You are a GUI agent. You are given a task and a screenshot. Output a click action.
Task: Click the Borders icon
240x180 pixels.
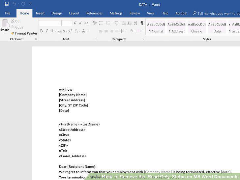click(138, 31)
